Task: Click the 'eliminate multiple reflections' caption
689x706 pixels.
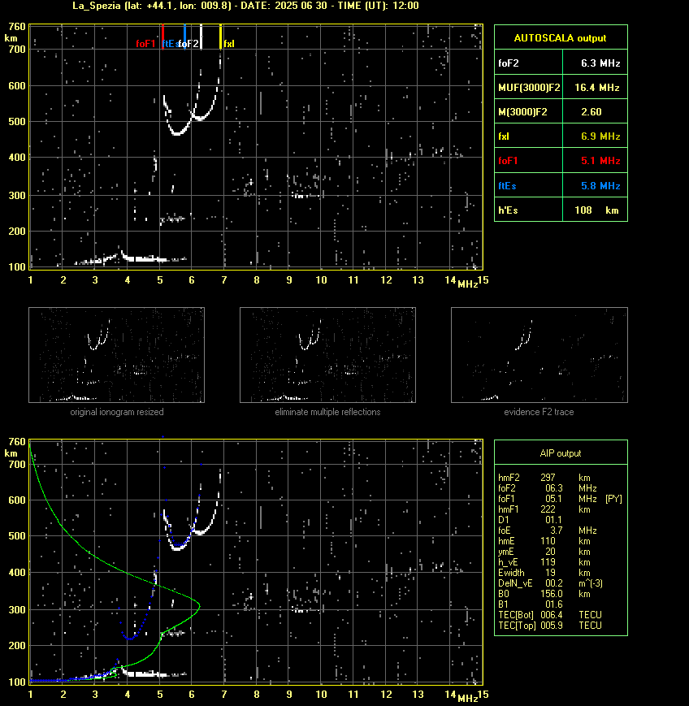Action: 327,412
